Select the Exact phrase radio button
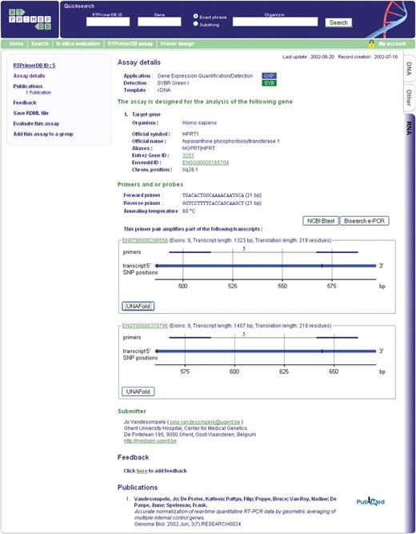 (x=195, y=16)
